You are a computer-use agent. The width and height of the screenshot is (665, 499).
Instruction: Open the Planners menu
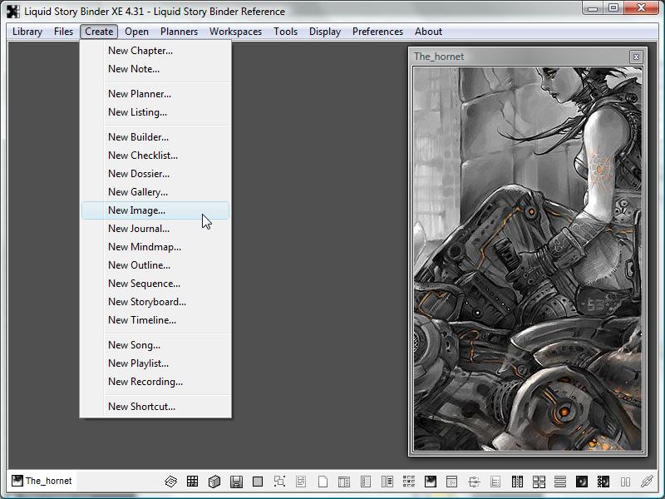(179, 32)
